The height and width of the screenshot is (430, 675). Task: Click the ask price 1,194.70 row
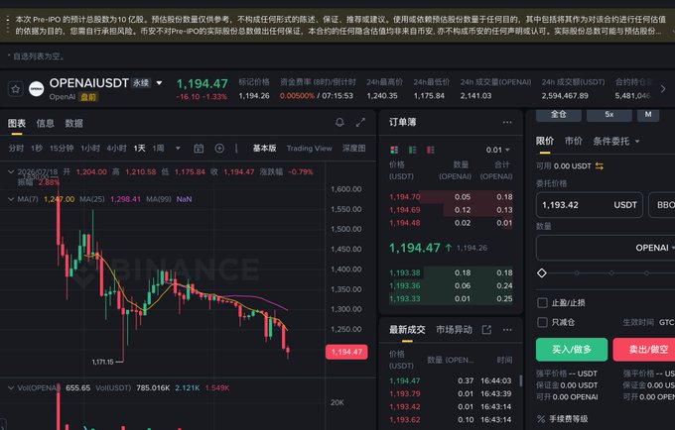[451, 197]
